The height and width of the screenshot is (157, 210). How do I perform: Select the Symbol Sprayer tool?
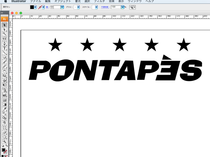point(4,90)
